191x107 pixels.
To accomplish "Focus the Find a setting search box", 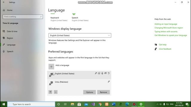I will pos(23,17).
